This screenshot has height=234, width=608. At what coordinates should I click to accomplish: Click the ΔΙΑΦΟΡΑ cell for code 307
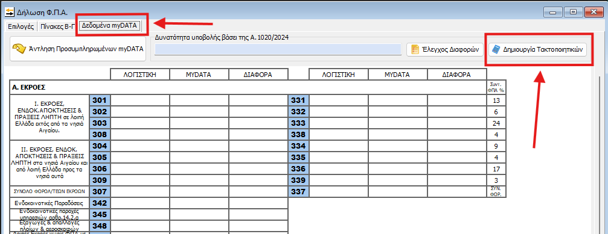[258, 191]
